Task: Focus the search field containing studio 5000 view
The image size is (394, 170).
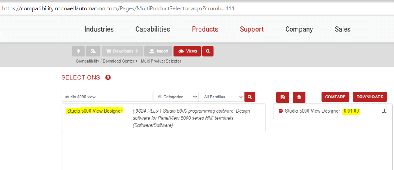Action: pos(107,97)
